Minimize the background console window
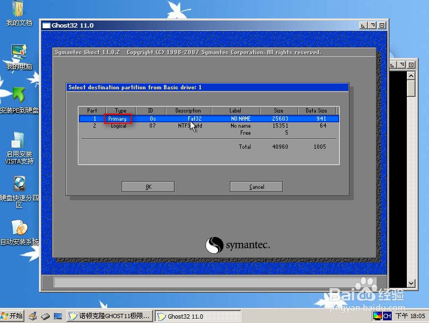 pos(392,65)
